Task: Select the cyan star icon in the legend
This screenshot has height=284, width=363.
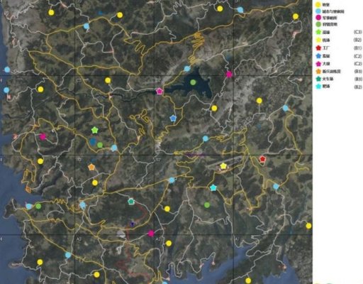Action: click(318, 87)
